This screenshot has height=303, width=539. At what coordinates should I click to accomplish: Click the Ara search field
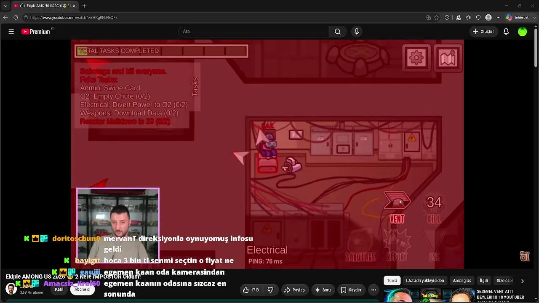pos(253,32)
